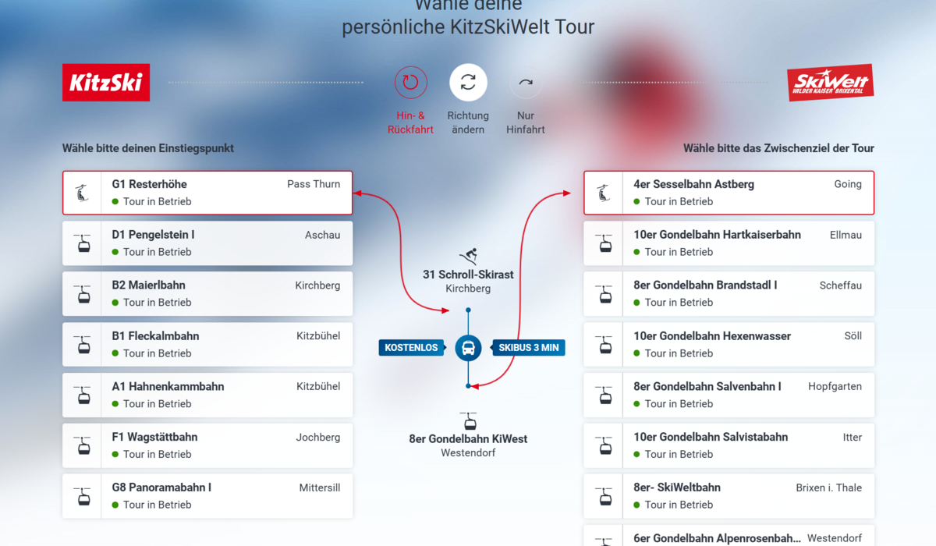Click the KitzSki logo

pyautogui.click(x=106, y=83)
